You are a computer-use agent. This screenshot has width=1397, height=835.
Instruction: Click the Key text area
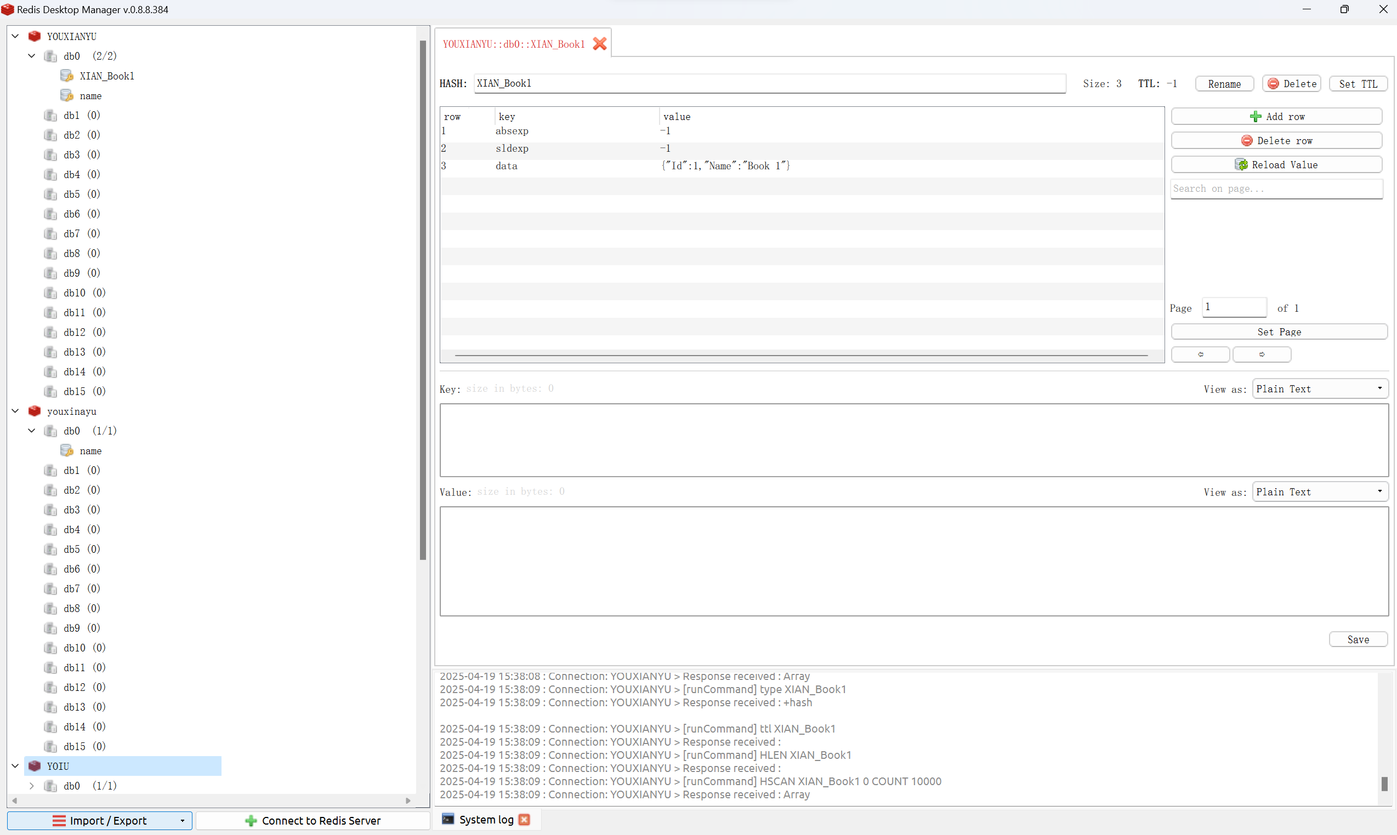(x=914, y=440)
